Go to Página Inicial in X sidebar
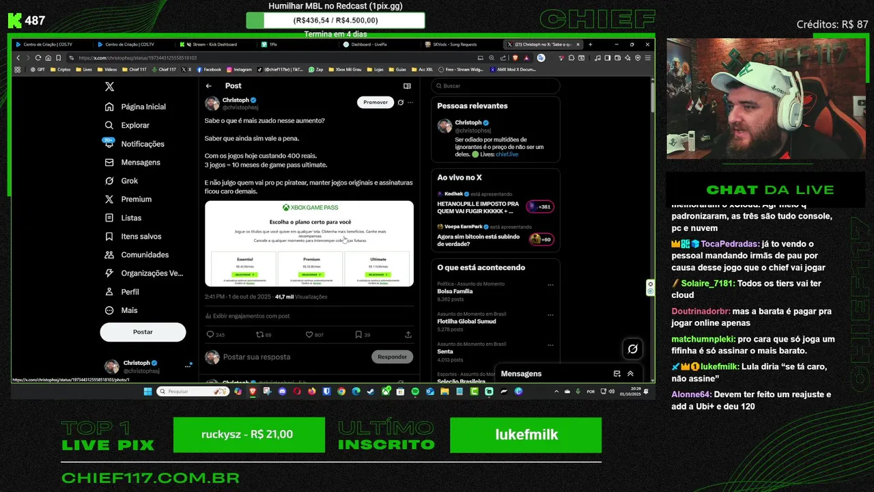Screen dimensions: 874x492 [x=135, y=107]
